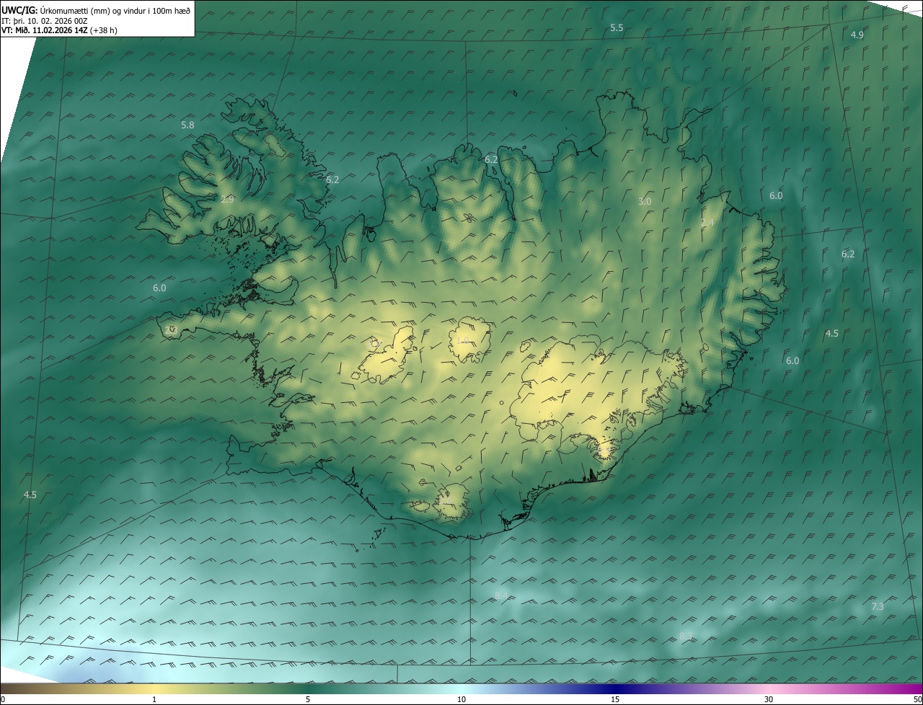Screen dimensions: 923x705
Task: Click the colorbar tick label '15'
Action: (x=615, y=699)
